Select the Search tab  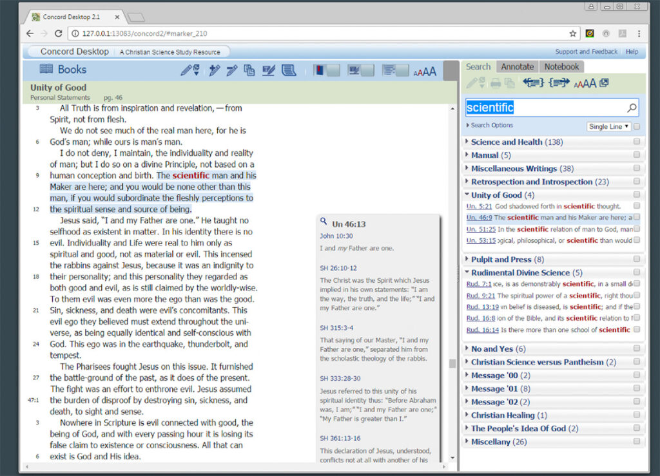click(x=478, y=66)
